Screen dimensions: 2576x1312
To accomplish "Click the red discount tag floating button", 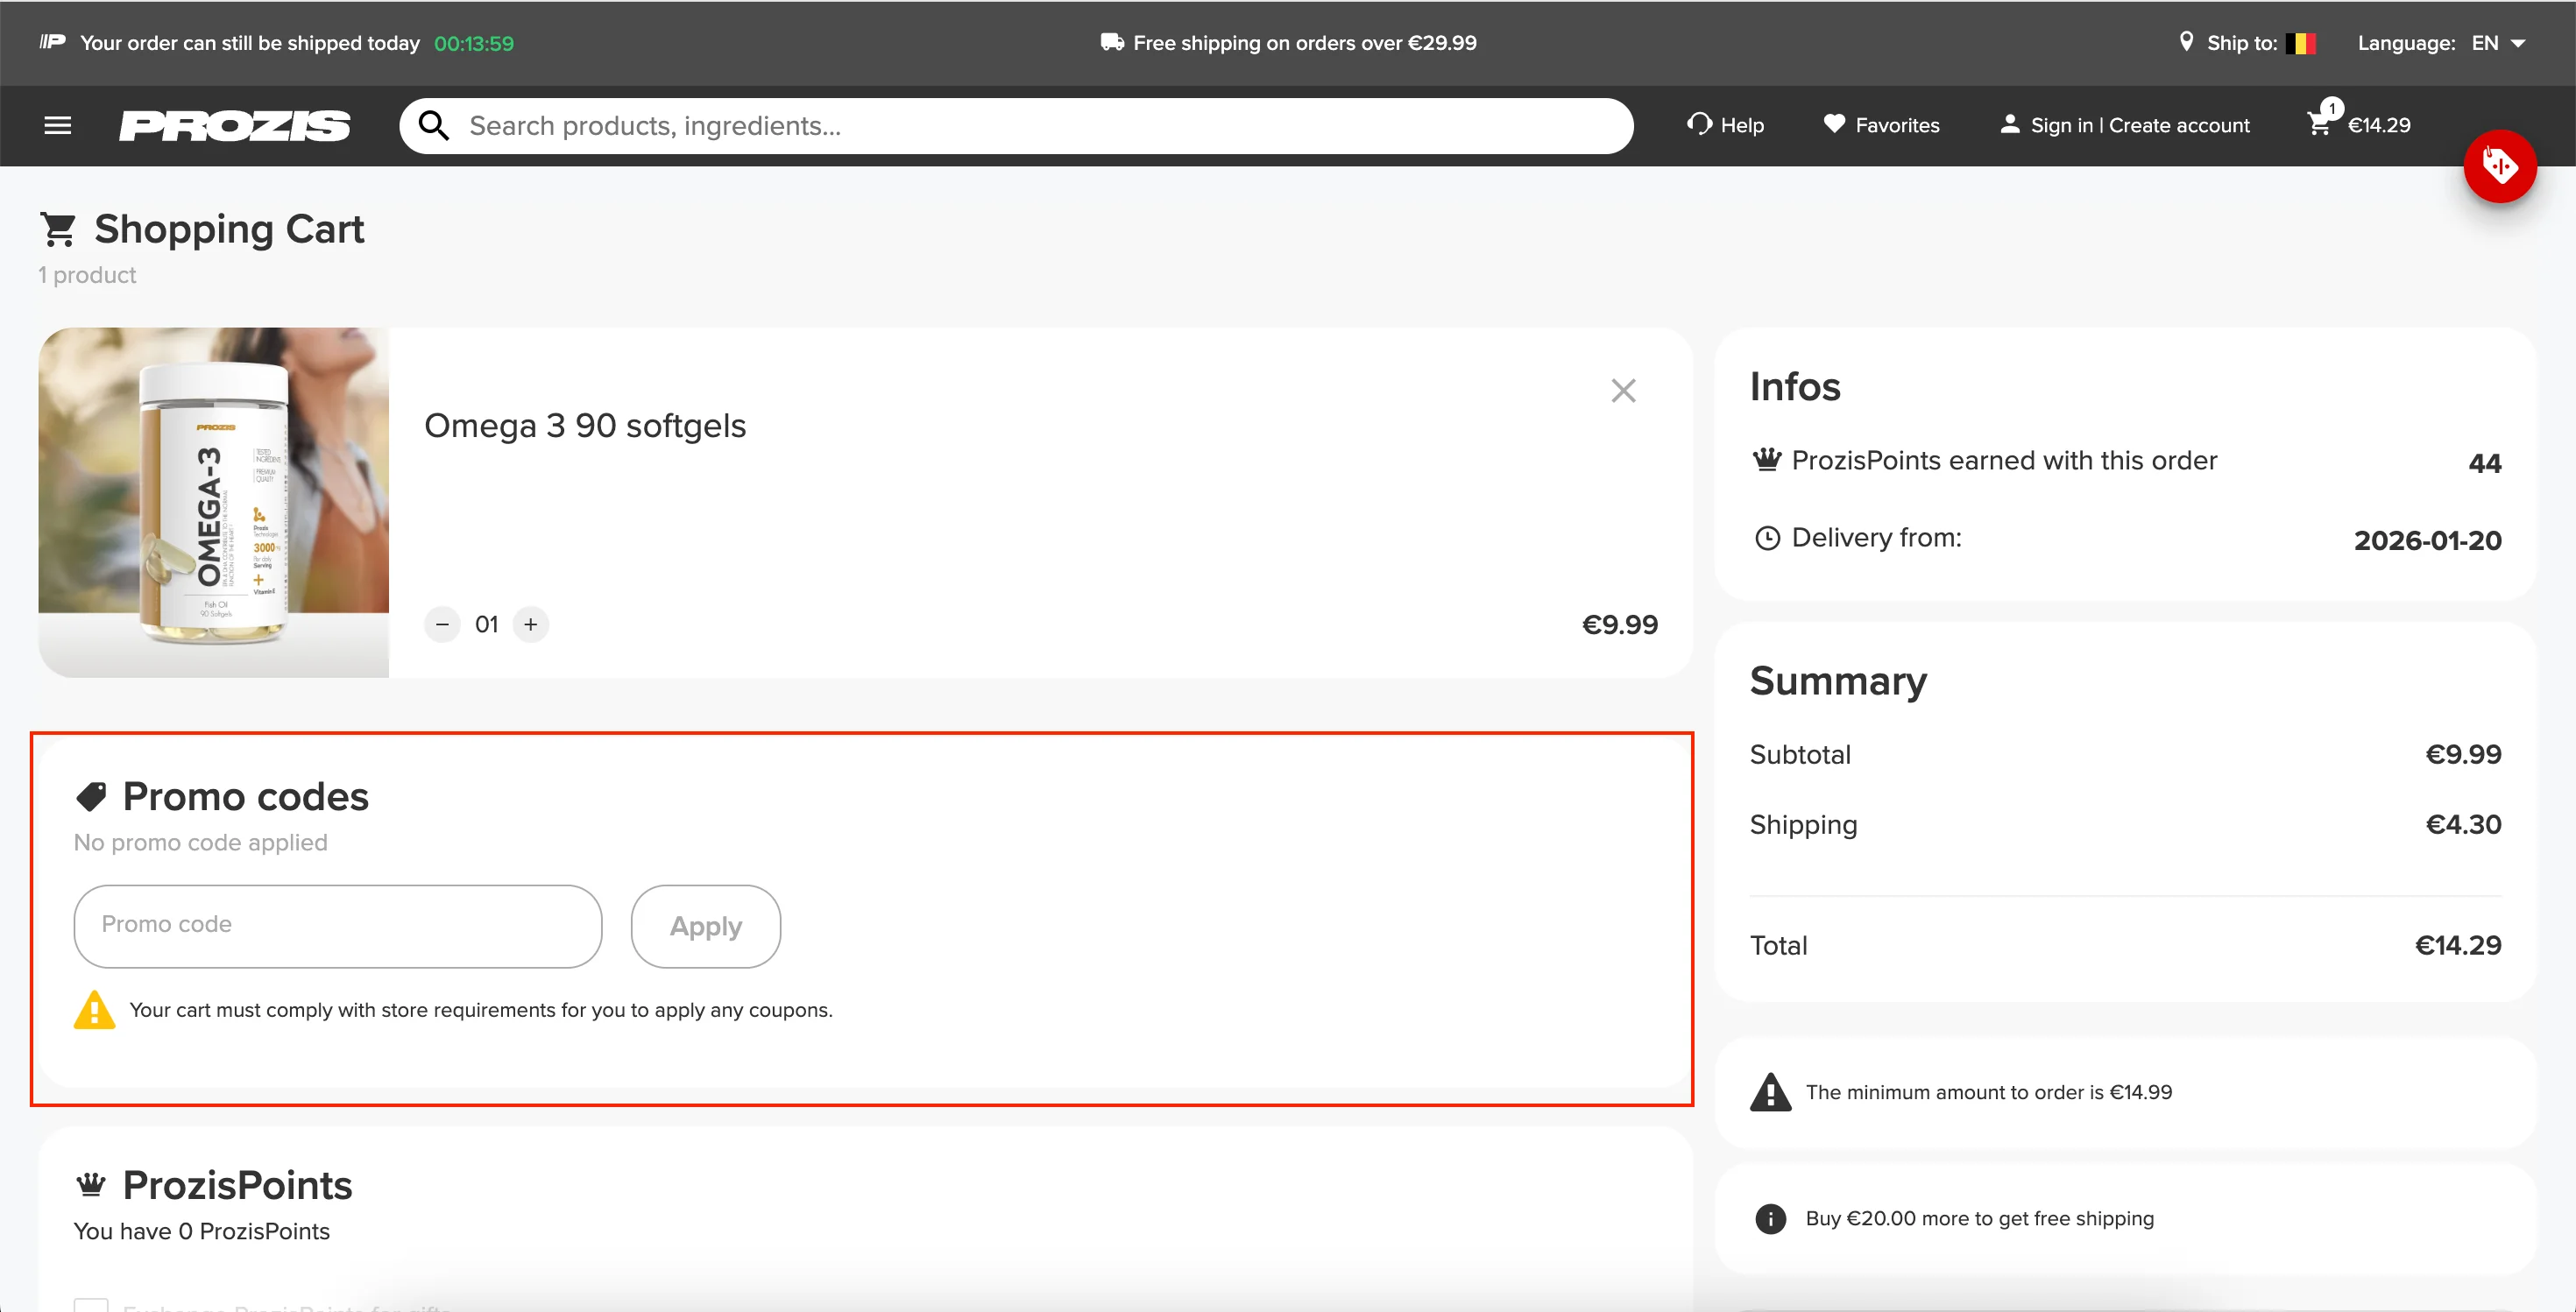I will [x=2499, y=166].
